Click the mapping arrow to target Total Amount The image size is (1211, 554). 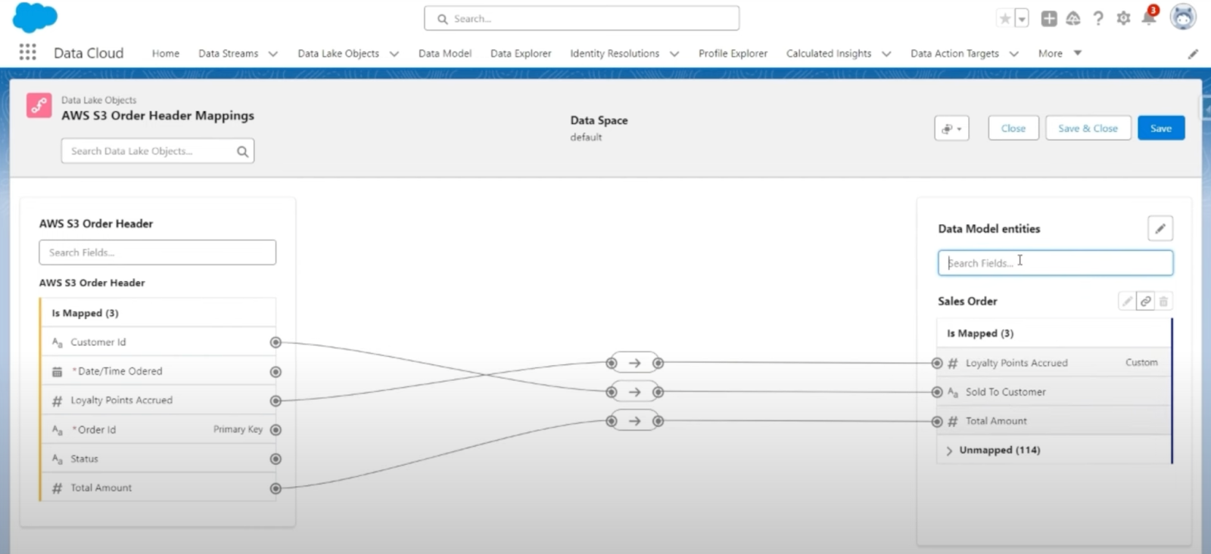[635, 421]
